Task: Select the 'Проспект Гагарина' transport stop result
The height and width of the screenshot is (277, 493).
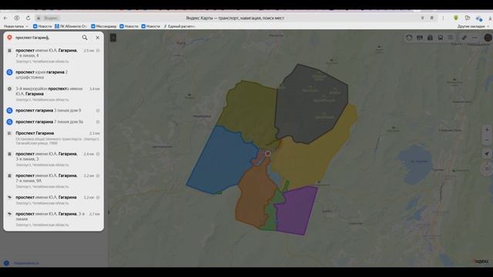Action: 53,138
